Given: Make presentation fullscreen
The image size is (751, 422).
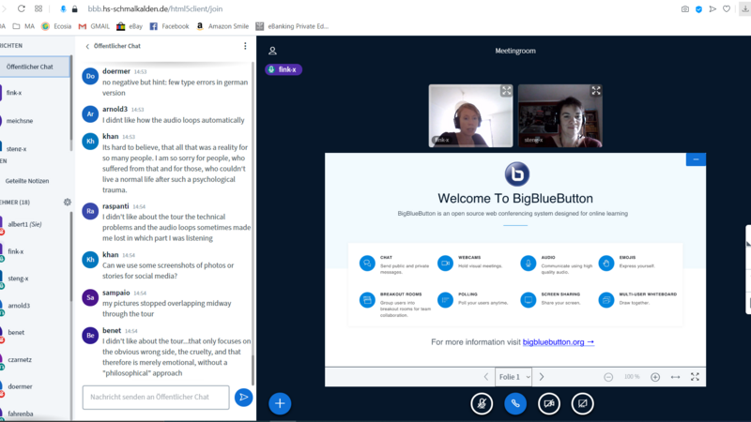Looking at the screenshot, I should pyautogui.click(x=695, y=377).
